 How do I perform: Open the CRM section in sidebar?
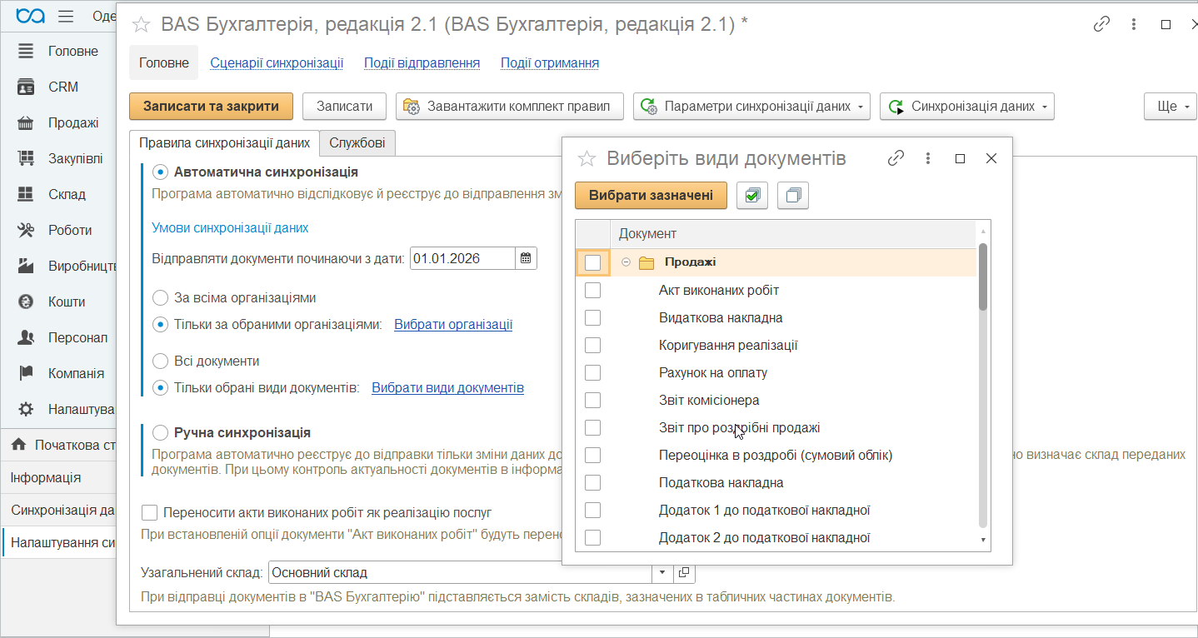pos(62,87)
